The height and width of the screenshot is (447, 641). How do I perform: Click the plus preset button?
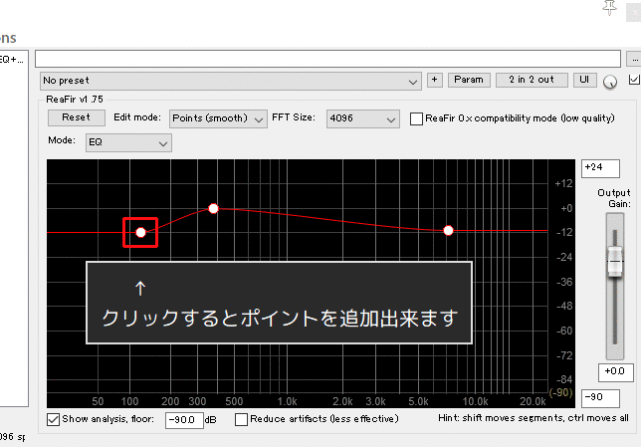pyautogui.click(x=435, y=80)
